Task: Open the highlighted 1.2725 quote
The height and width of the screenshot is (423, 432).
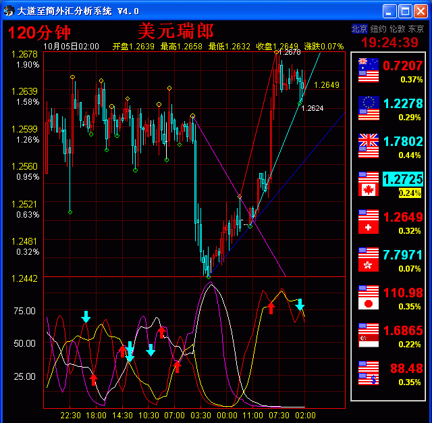Action: (403, 179)
